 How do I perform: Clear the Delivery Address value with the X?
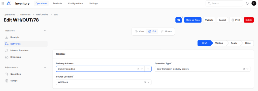[x=138, y=69]
